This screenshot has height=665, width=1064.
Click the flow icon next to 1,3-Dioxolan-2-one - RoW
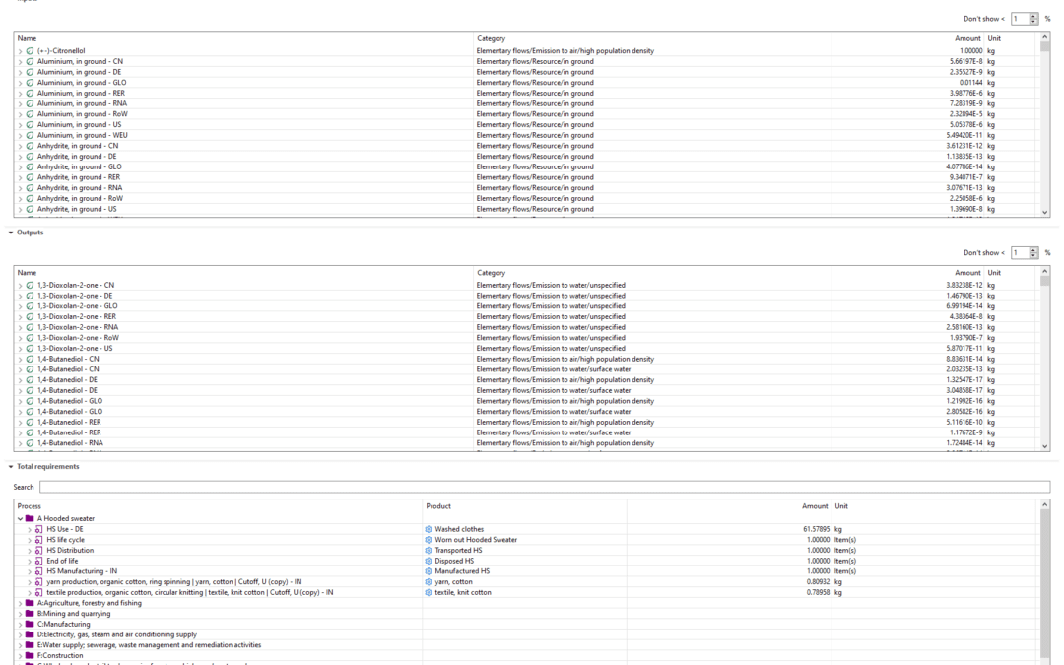click(31, 338)
